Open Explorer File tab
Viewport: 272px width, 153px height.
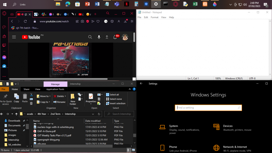coord(3,89)
